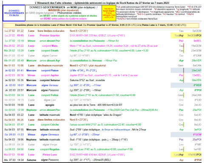Click Saturne signe Poissons last row
This screenshot has width=204, height=163.
pyautogui.click(x=102, y=160)
